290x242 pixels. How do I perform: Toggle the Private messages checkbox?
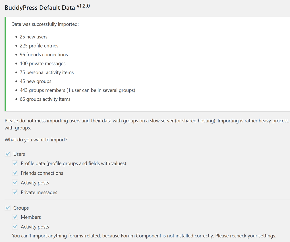15,193
